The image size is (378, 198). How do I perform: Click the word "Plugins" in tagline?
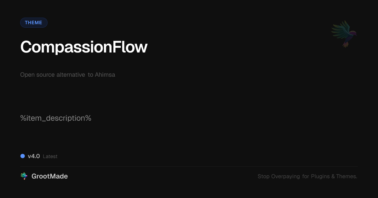(x=320, y=177)
